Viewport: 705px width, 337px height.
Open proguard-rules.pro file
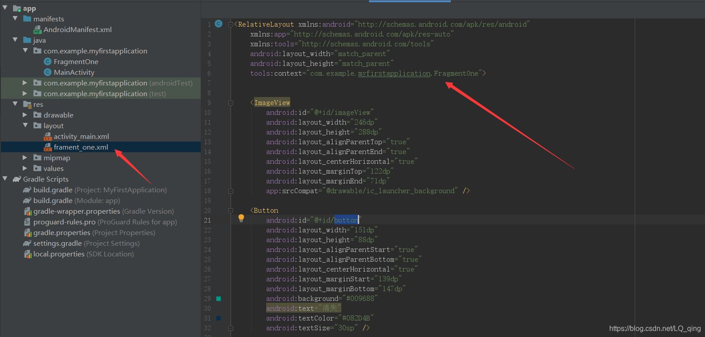(x=105, y=222)
